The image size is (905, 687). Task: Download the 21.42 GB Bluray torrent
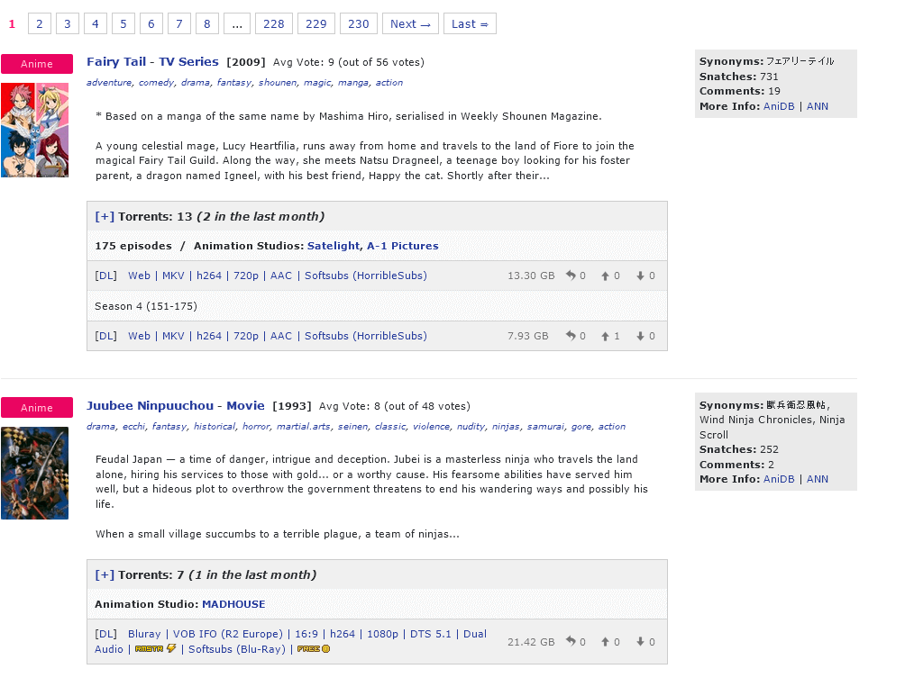pos(105,634)
